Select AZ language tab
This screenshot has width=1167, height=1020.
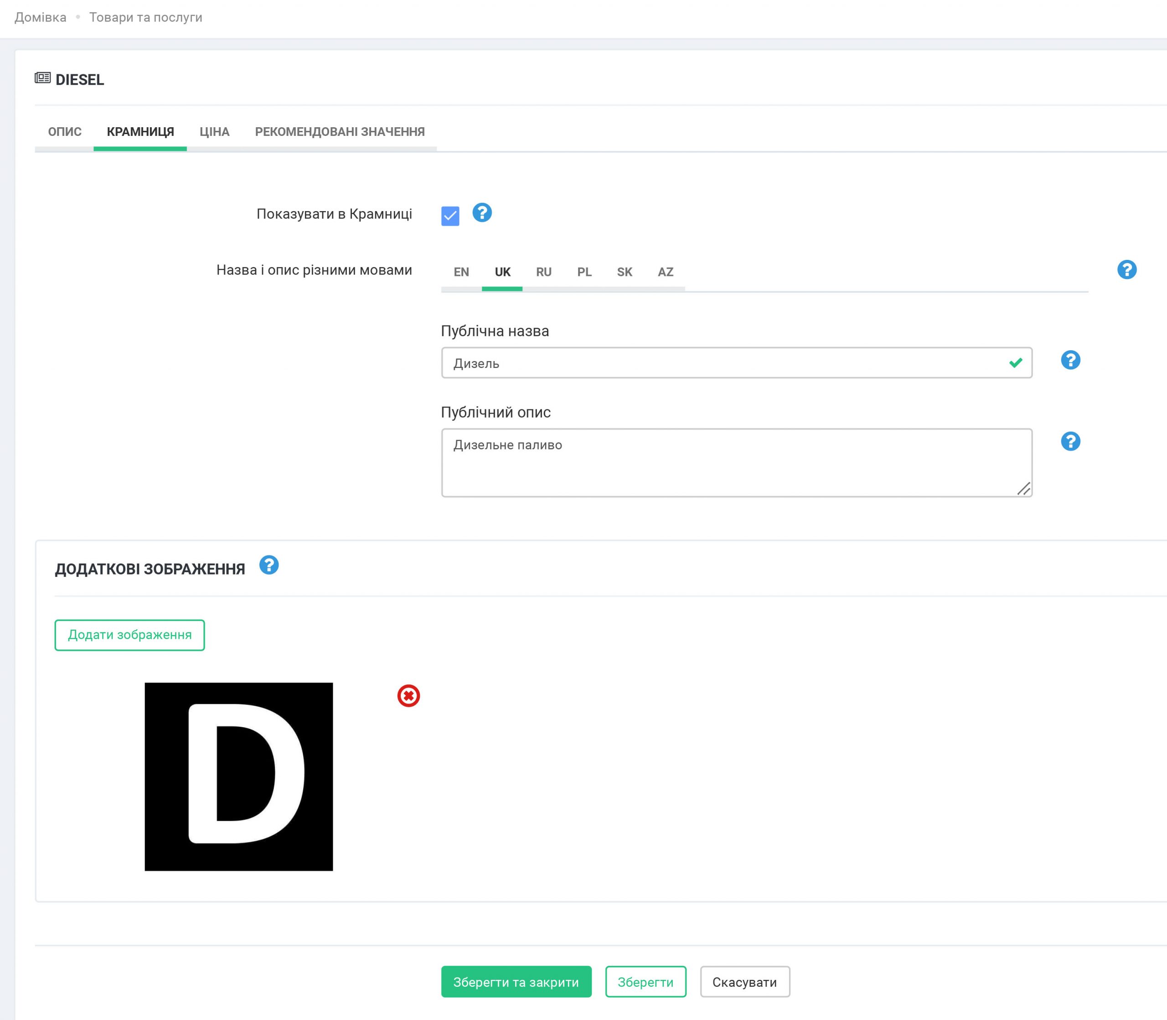(x=665, y=272)
